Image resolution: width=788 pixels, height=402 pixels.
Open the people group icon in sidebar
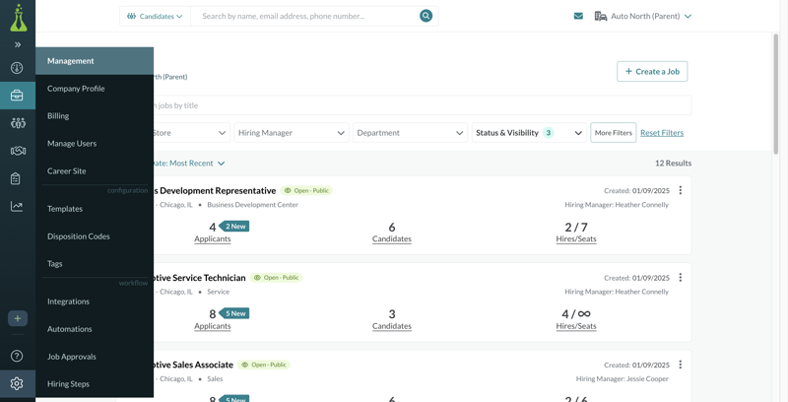click(18, 123)
